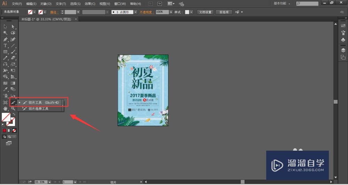Select the Blend tool

tap(13, 90)
